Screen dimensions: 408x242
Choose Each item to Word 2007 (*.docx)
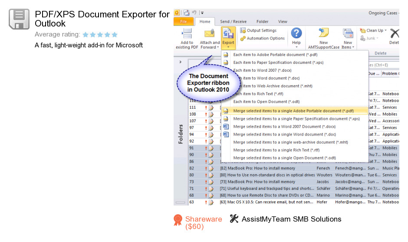295,70
